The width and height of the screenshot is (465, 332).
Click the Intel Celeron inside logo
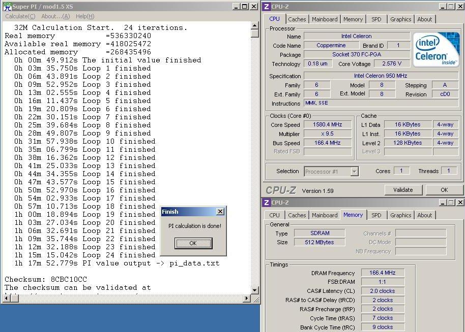click(435, 49)
